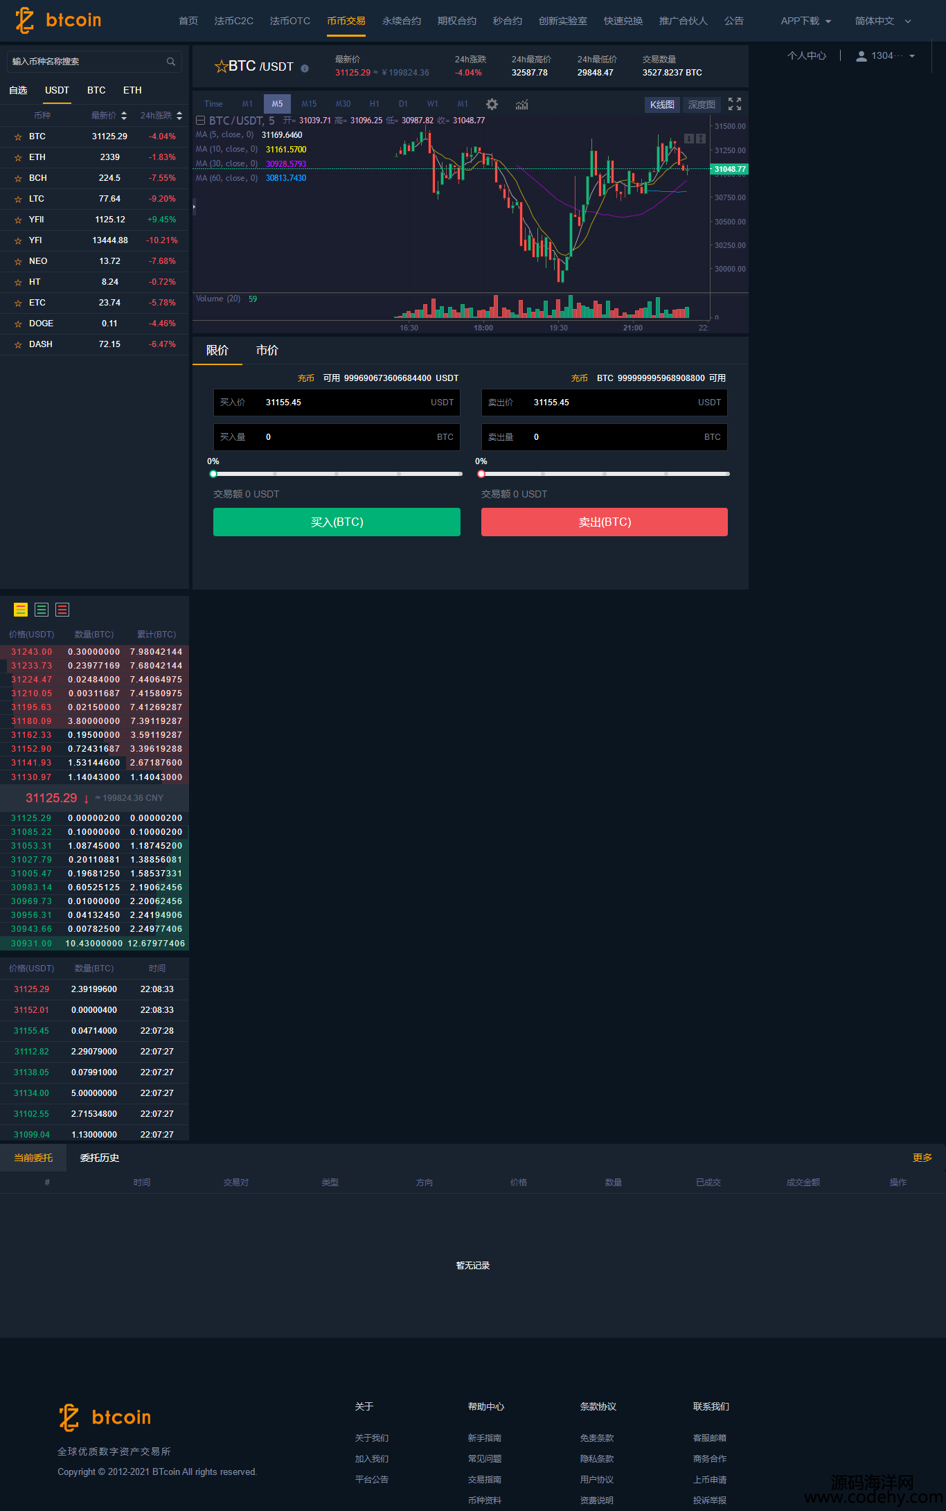Click star to favorite LTC row
The image size is (946, 1511).
pos(18,200)
